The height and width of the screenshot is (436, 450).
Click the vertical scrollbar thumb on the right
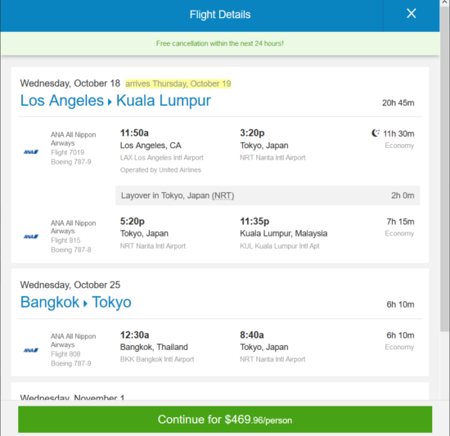[x=444, y=166]
